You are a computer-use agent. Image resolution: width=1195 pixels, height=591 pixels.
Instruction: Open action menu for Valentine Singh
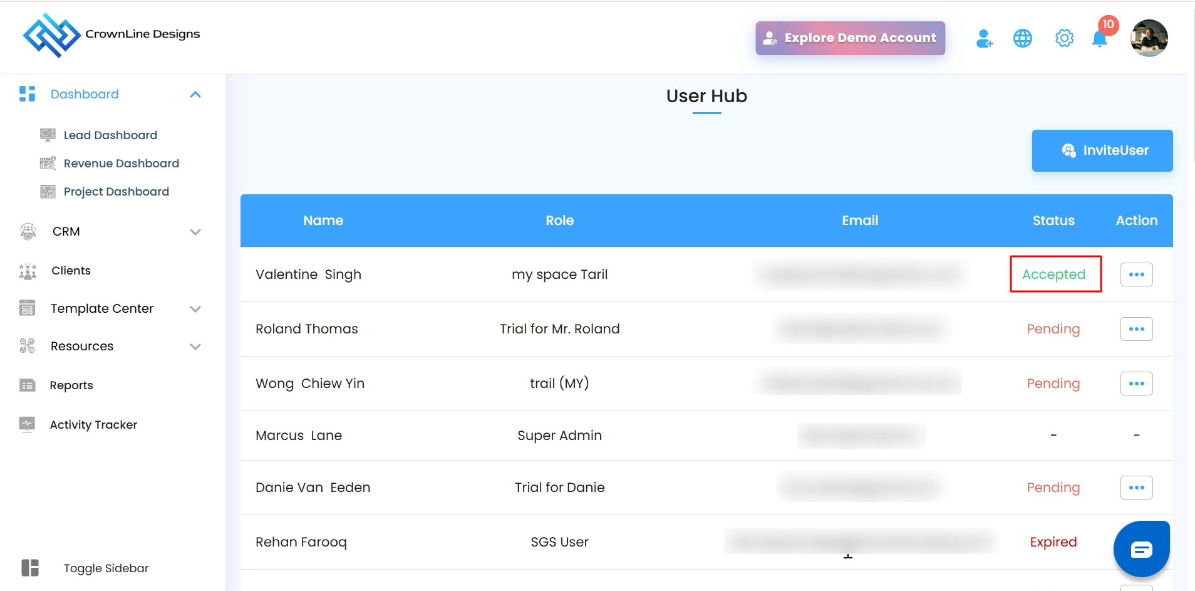coord(1136,275)
